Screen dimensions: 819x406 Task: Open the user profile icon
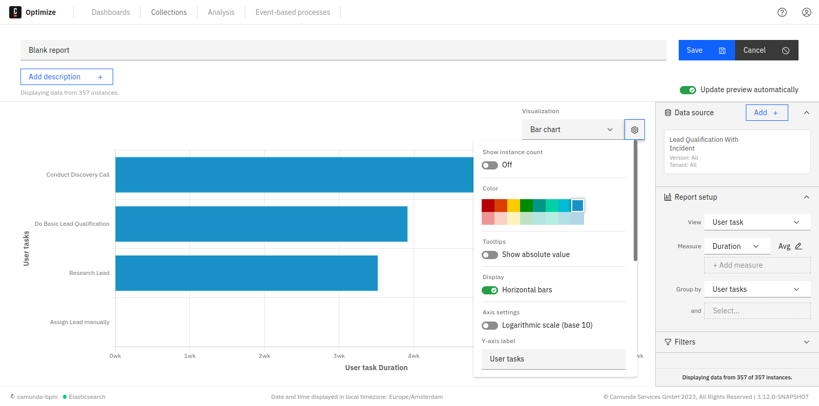[x=806, y=12]
